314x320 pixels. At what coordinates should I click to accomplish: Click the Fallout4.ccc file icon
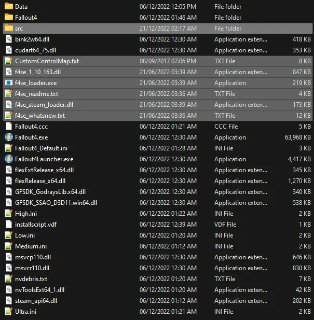pyautogui.click(x=8, y=127)
